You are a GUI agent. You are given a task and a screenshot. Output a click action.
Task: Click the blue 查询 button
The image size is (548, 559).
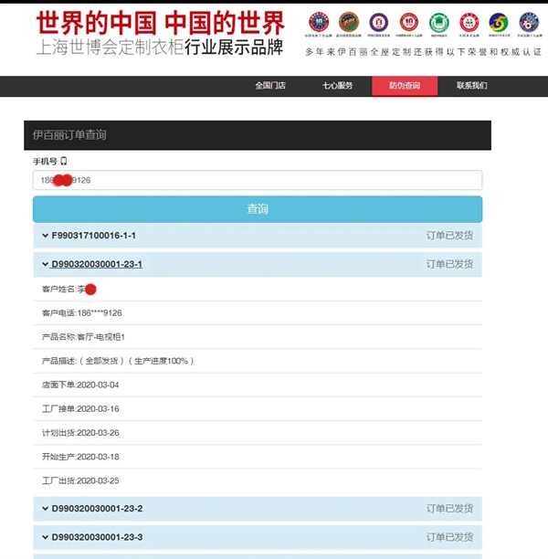(x=258, y=209)
